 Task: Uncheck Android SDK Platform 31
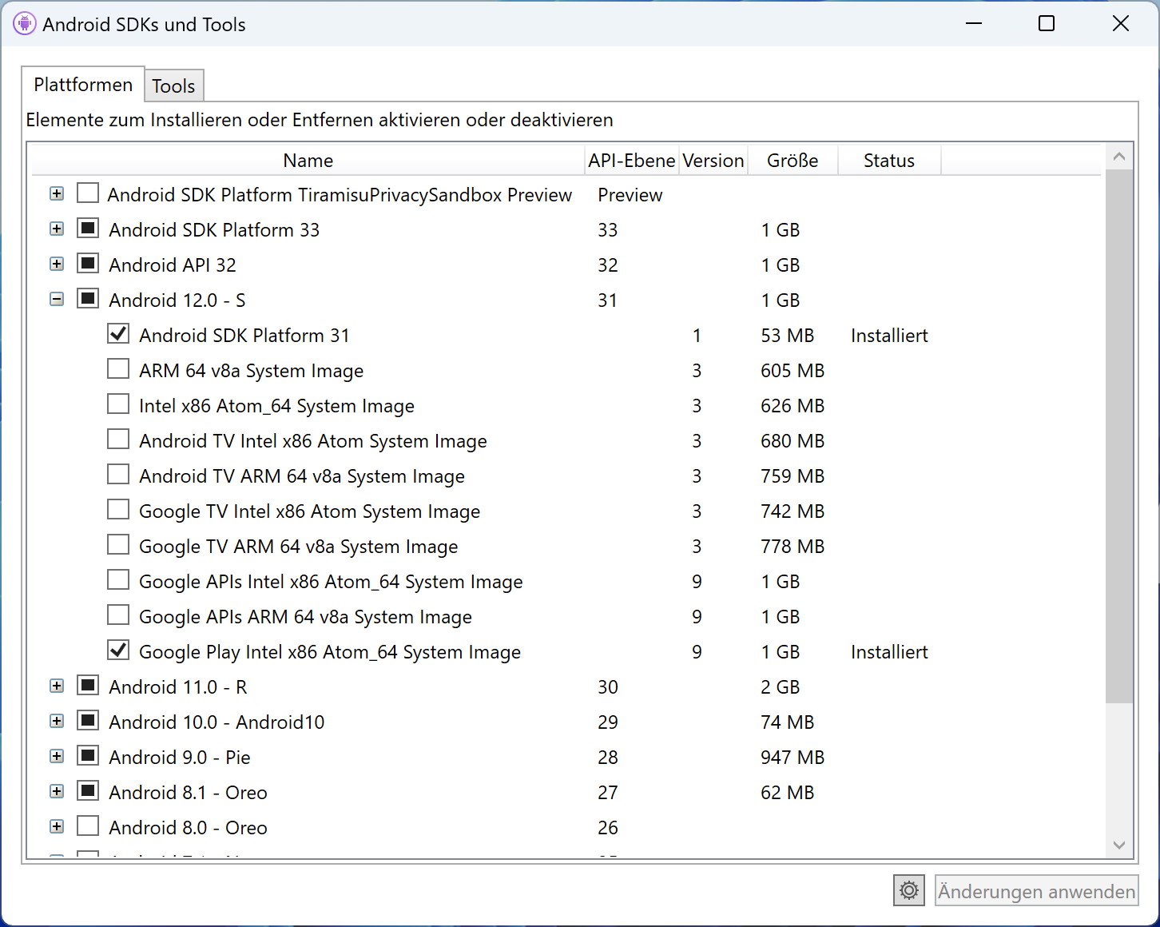tap(118, 334)
